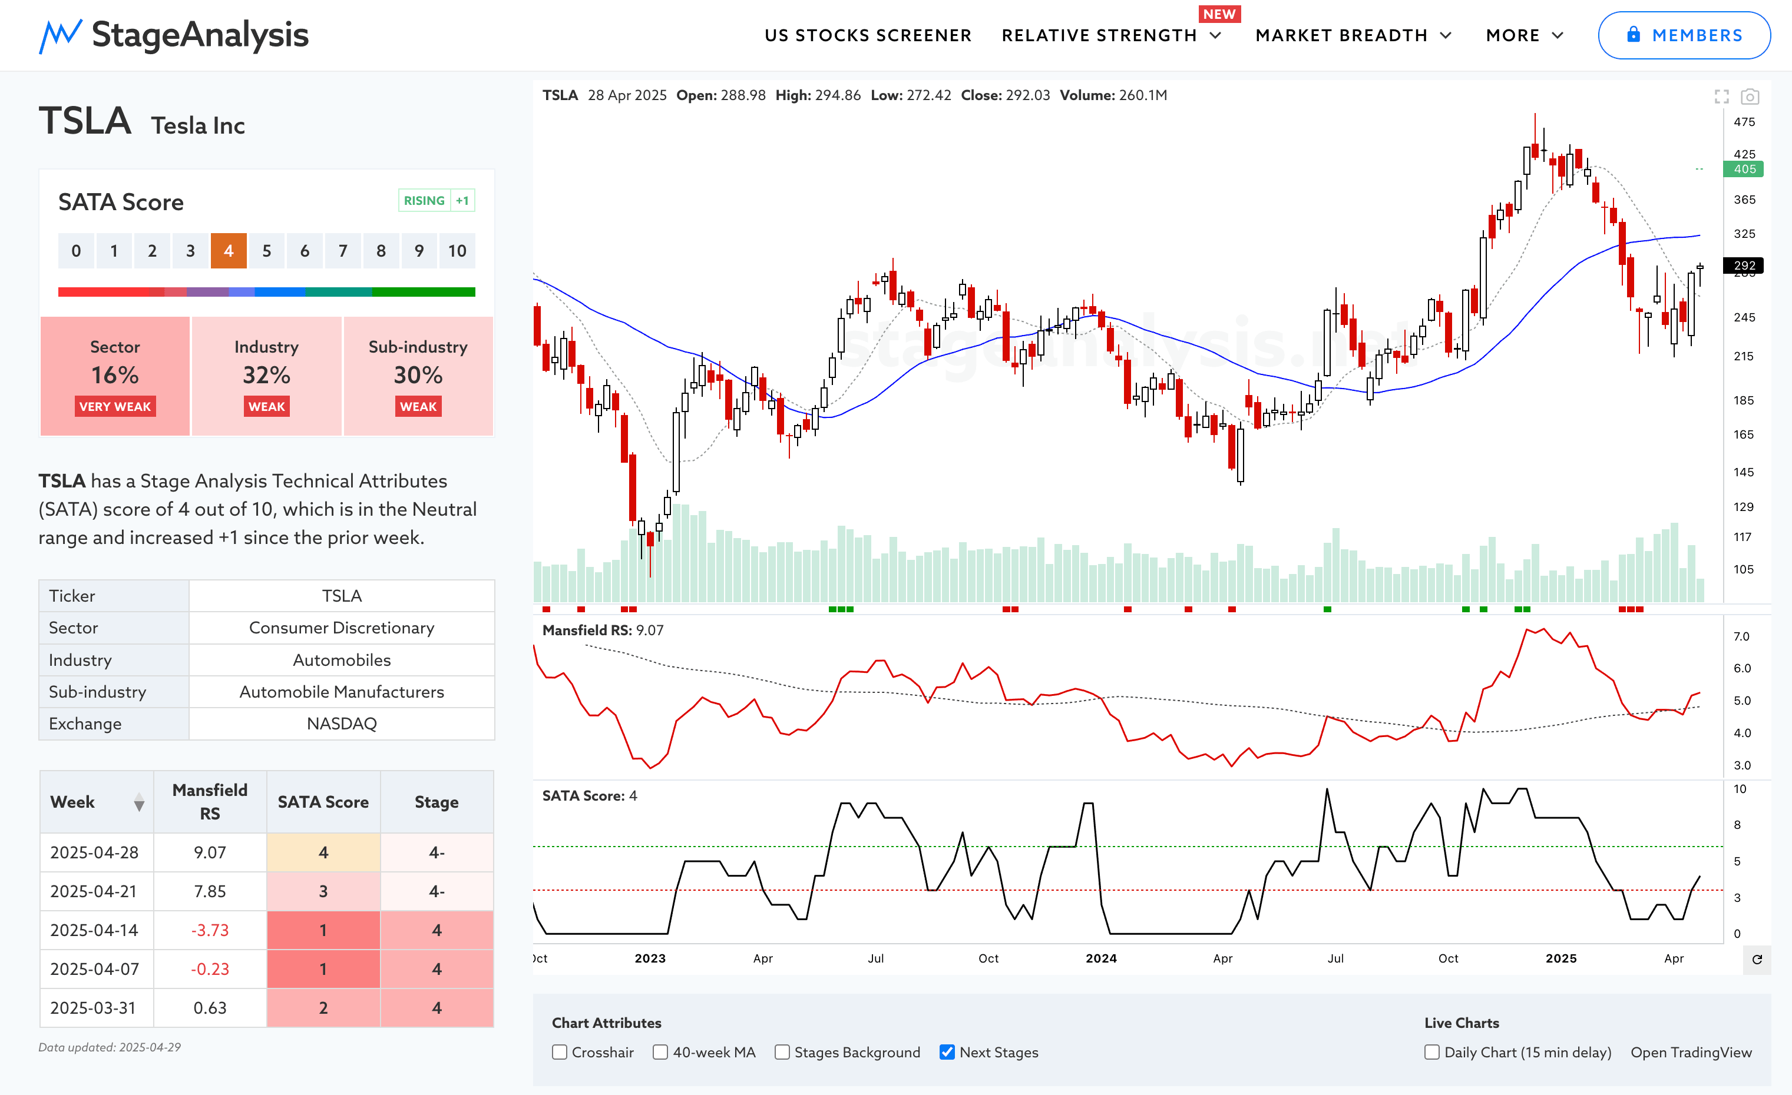Screen dimensions: 1792x1095
Task: Click Consumer Discretionary sector value
Action: (x=341, y=628)
